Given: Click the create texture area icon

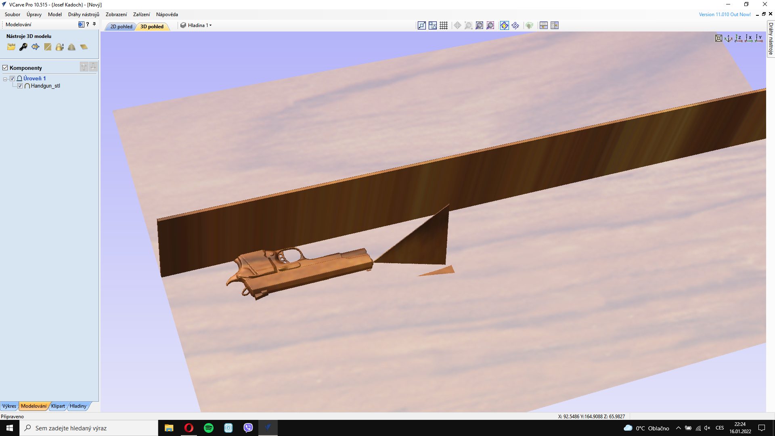Looking at the screenshot, I should tap(48, 47).
